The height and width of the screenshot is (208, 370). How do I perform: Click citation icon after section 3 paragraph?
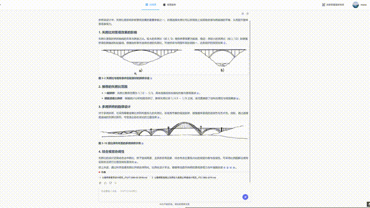[x=158, y=117]
